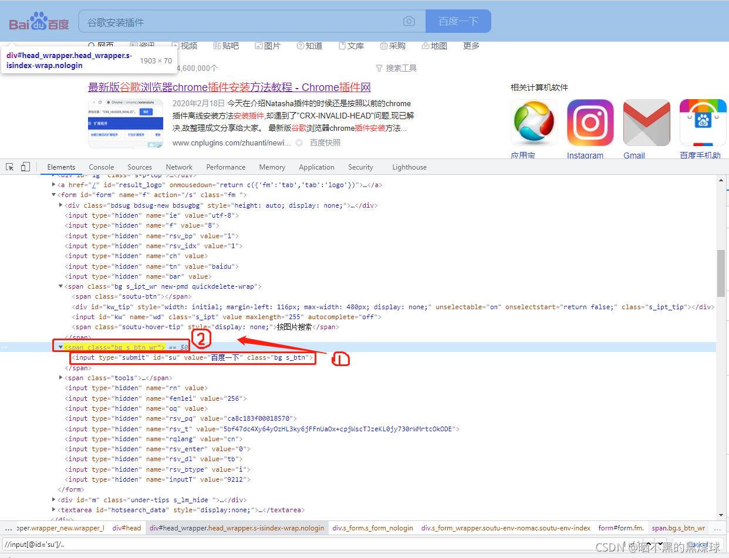
Task: Switch to Baidu 采购 search tab
Action: 393,46
